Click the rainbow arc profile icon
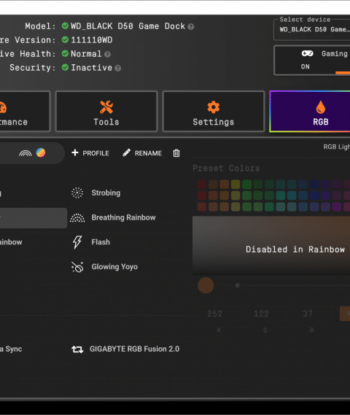The width and height of the screenshot is (350, 415). (x=26, y=153)
